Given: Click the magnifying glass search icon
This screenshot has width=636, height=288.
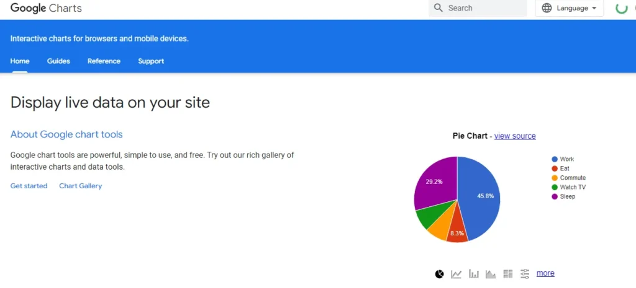Looking at the screenshot, I should coord(438,8).
